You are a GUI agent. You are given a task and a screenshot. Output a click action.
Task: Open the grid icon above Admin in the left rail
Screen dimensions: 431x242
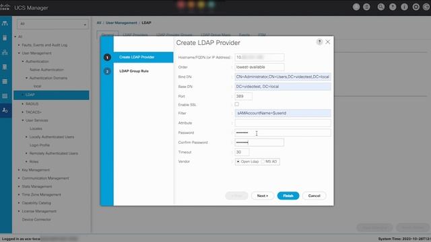5,95
